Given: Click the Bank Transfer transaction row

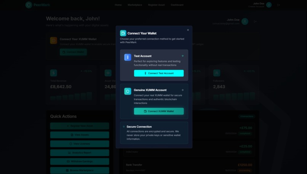Looking at the screenshot, I should tap(189, 168).
